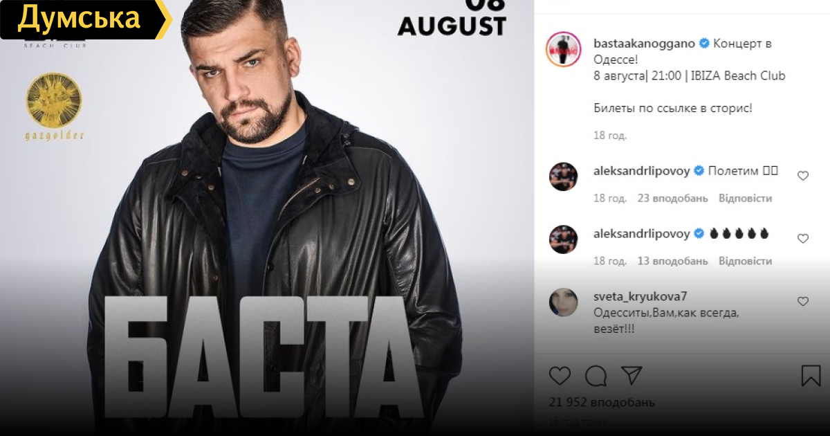Show the 21 952 вподобань likes list
Image resolution: width=830 pixels, height=436 pixels.
(602, 402)
